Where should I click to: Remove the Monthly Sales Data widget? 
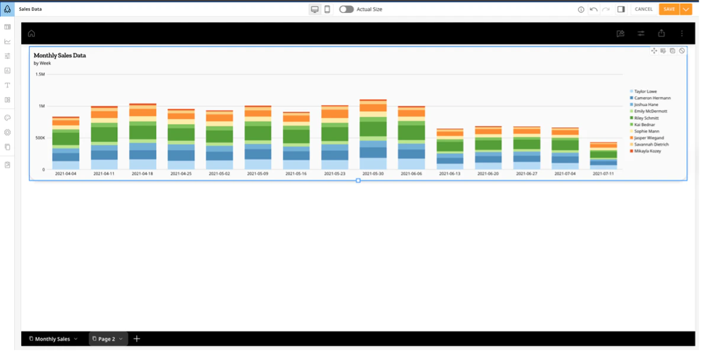pyautogui.click(x=682, y=51)
